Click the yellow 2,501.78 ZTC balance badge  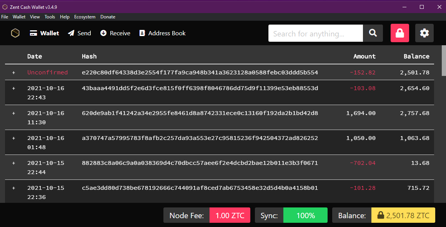point(403,215)
